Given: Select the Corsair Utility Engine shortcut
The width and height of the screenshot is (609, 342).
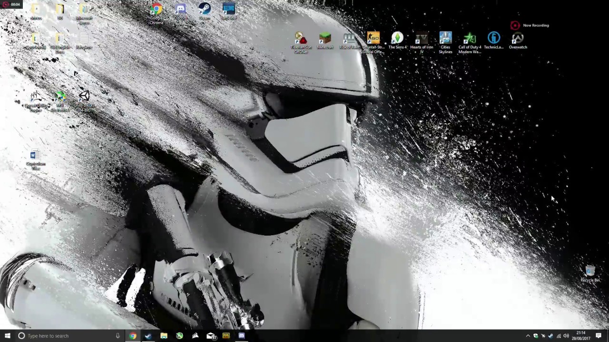Looking at the screenshot, I should click(36, 102).
